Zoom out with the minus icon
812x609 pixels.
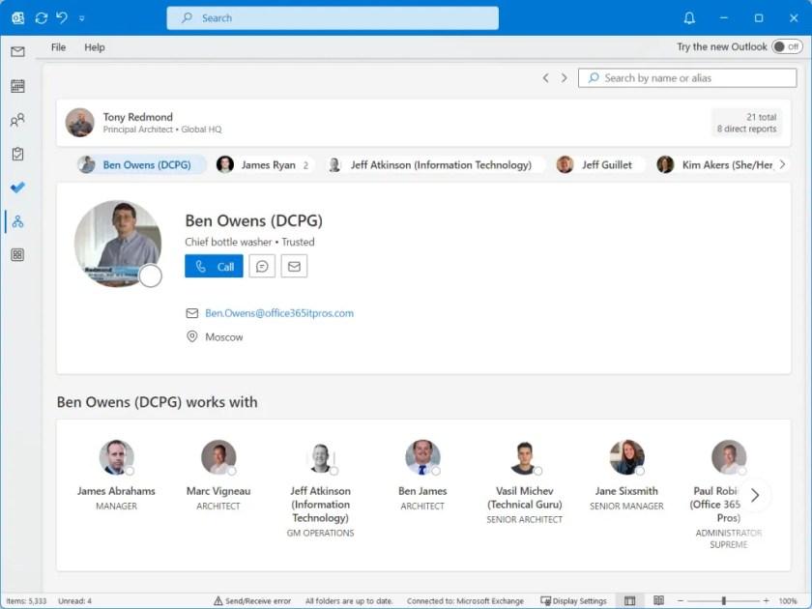pos(681,600)
